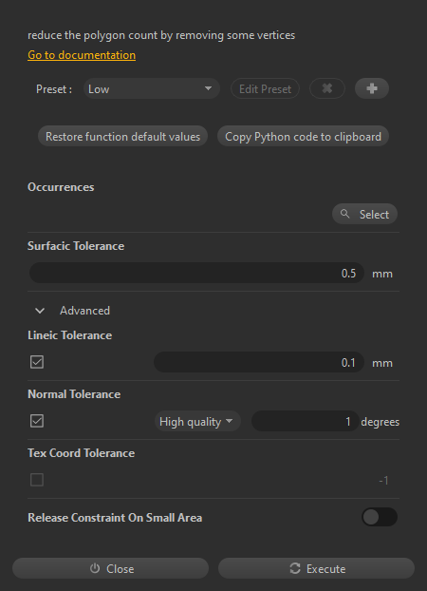Open the Preset dropdown showing Low
427x591 pixels.
(x=152, y=88)
